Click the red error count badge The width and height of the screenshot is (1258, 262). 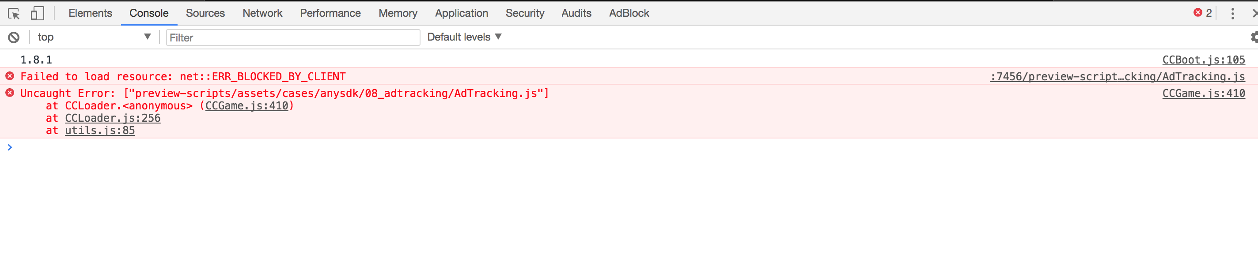click(x=1202, y=13)
